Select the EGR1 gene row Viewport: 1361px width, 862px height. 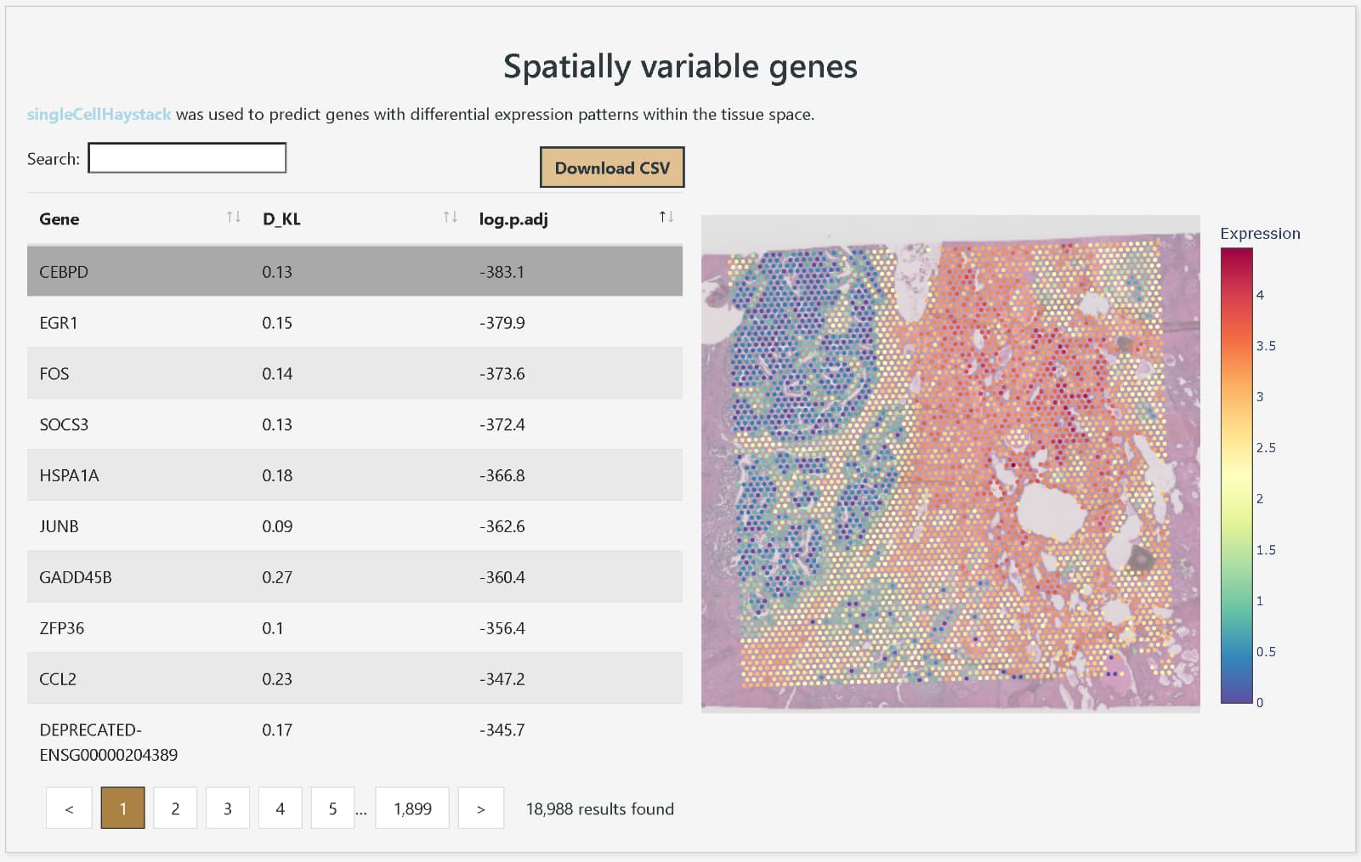tap(354, 323)
